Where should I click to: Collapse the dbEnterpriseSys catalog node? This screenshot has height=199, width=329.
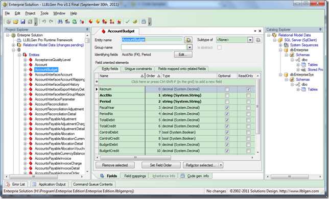280,75
